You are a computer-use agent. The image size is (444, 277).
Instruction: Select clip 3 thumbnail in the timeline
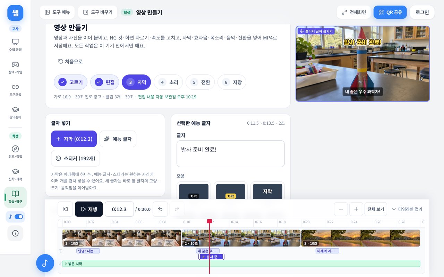pyautogui.click(x=361, y=238)
